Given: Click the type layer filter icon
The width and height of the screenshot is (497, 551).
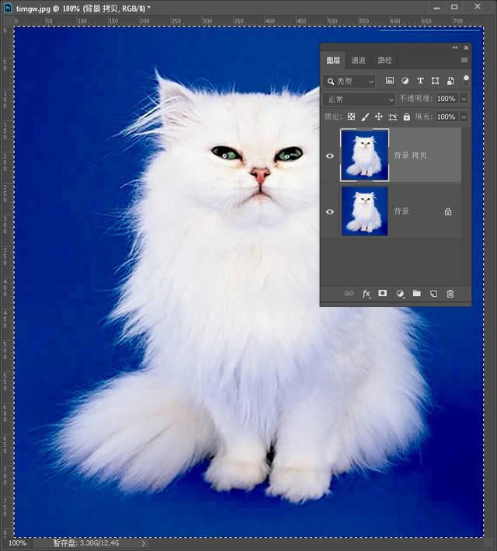Looking at the screenshot, I should pos(420,81).
